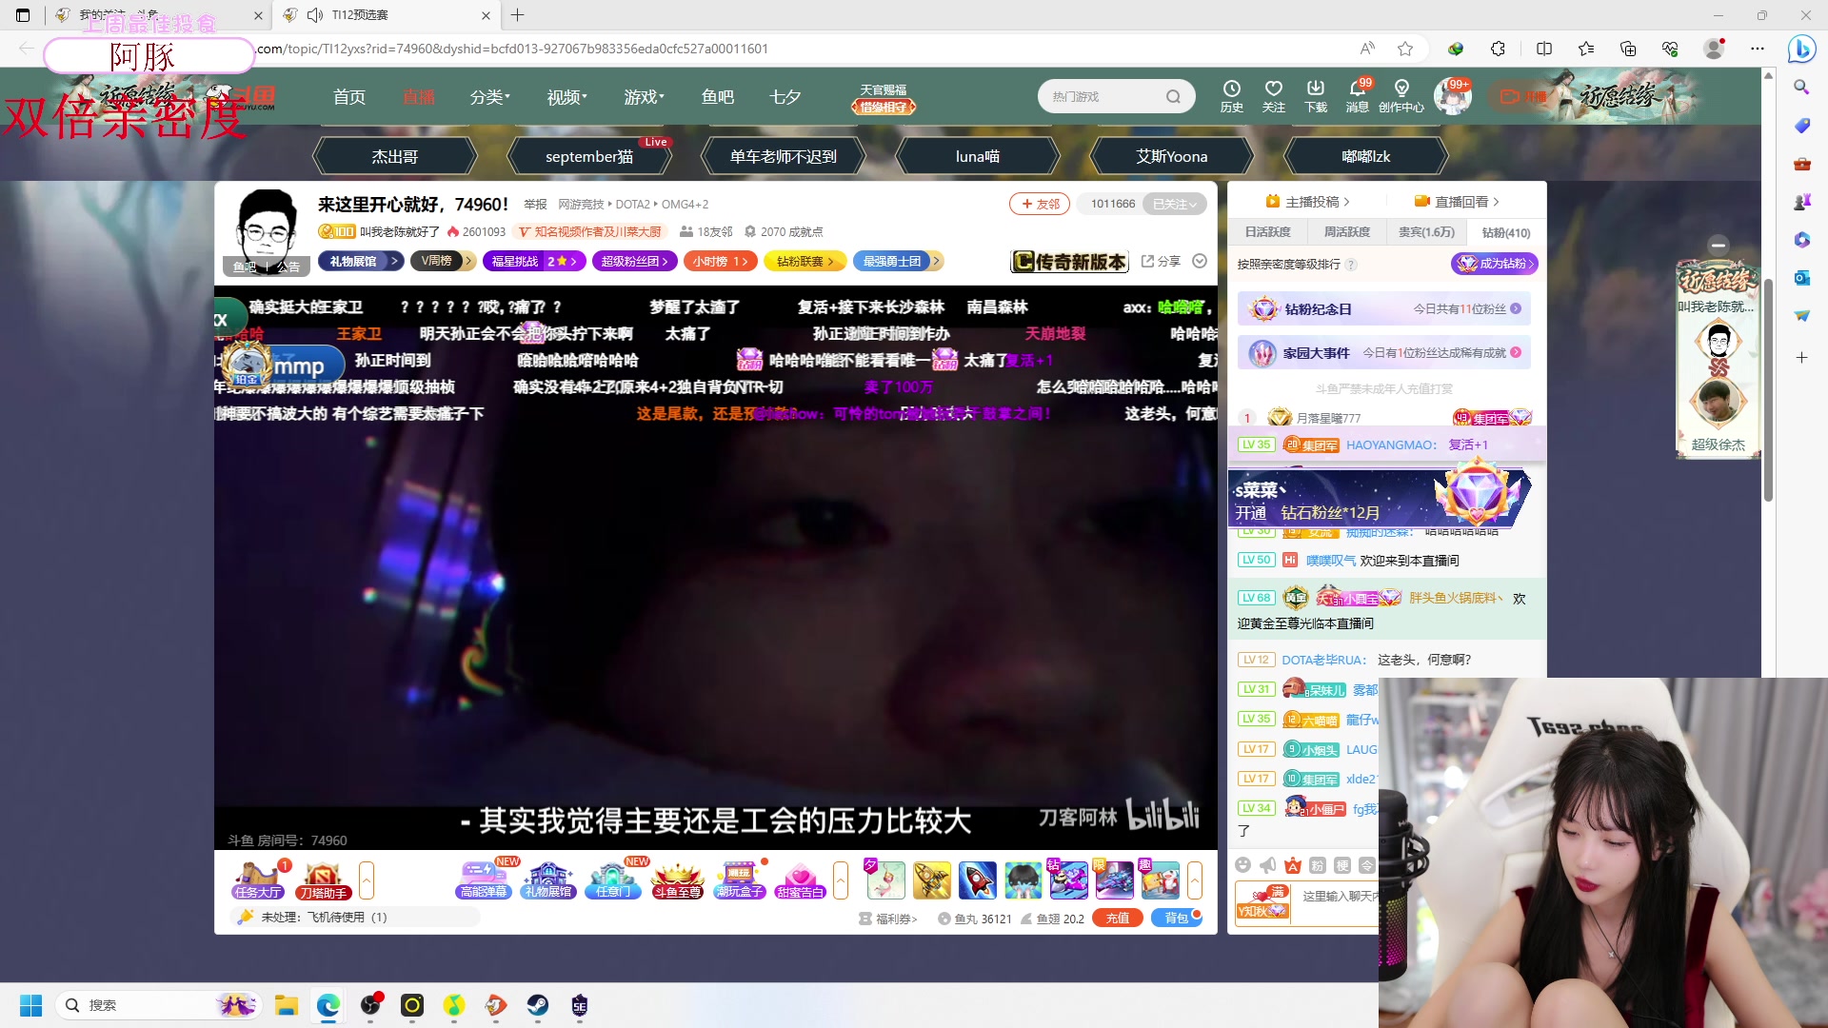
Task: Click the 充值 recharge button
Action: point(1117,918)
